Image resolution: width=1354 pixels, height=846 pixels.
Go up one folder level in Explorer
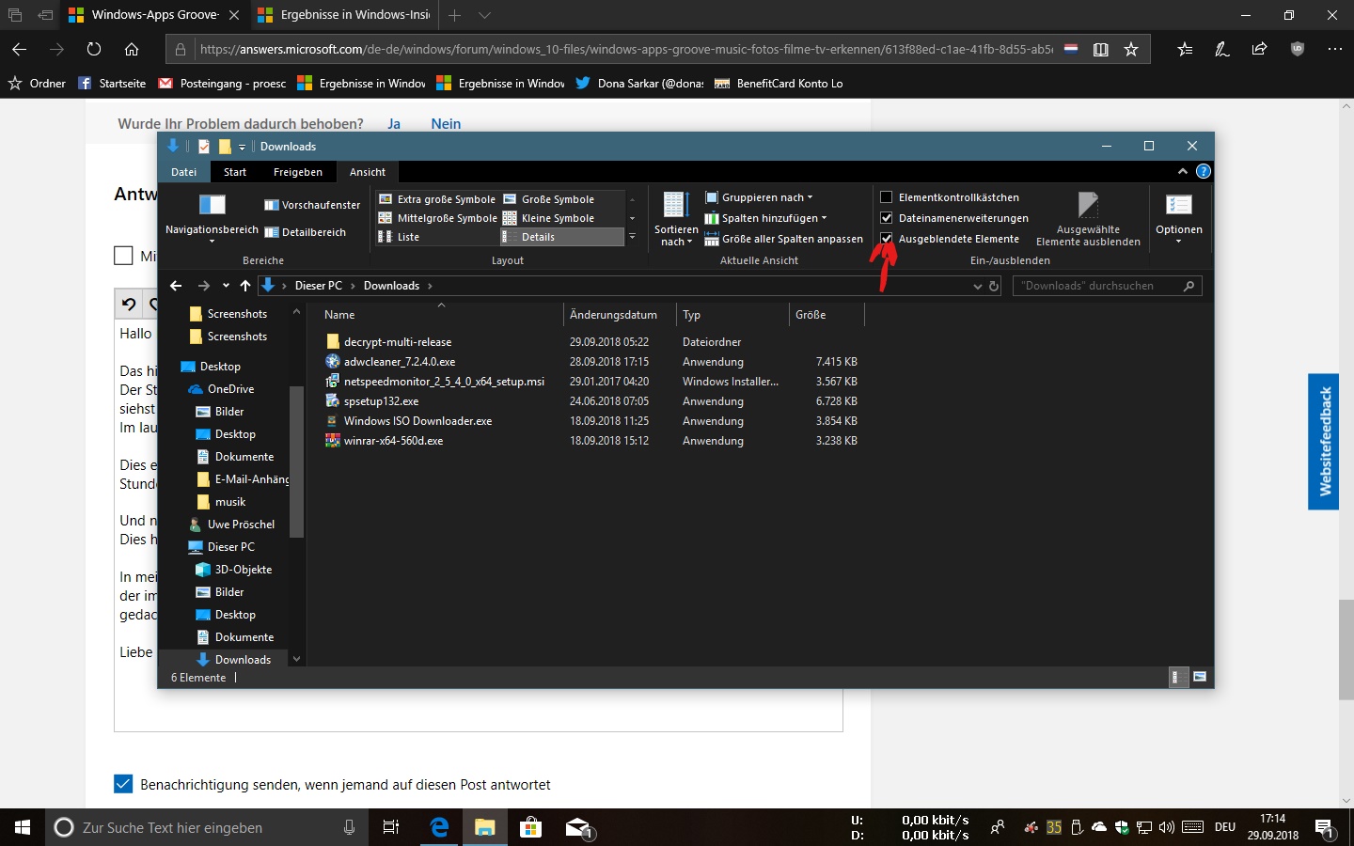245,286
